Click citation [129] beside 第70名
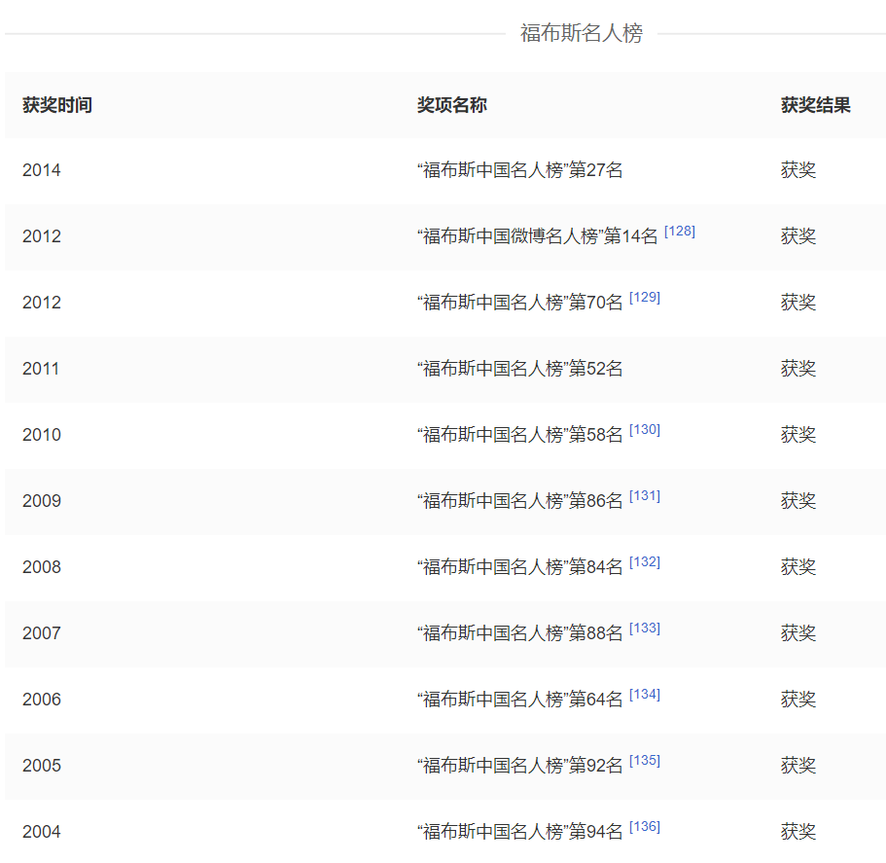The image size is (886, 863). (644, 298)
